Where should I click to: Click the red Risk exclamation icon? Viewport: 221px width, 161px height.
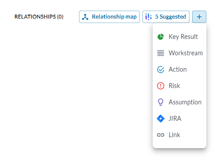pos(161,86)
